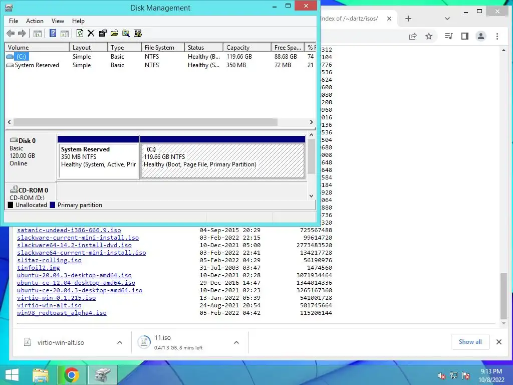Close the Index of /~dartz/isos/ tab
The image size is (513, 385).
(x=389, y=19)
